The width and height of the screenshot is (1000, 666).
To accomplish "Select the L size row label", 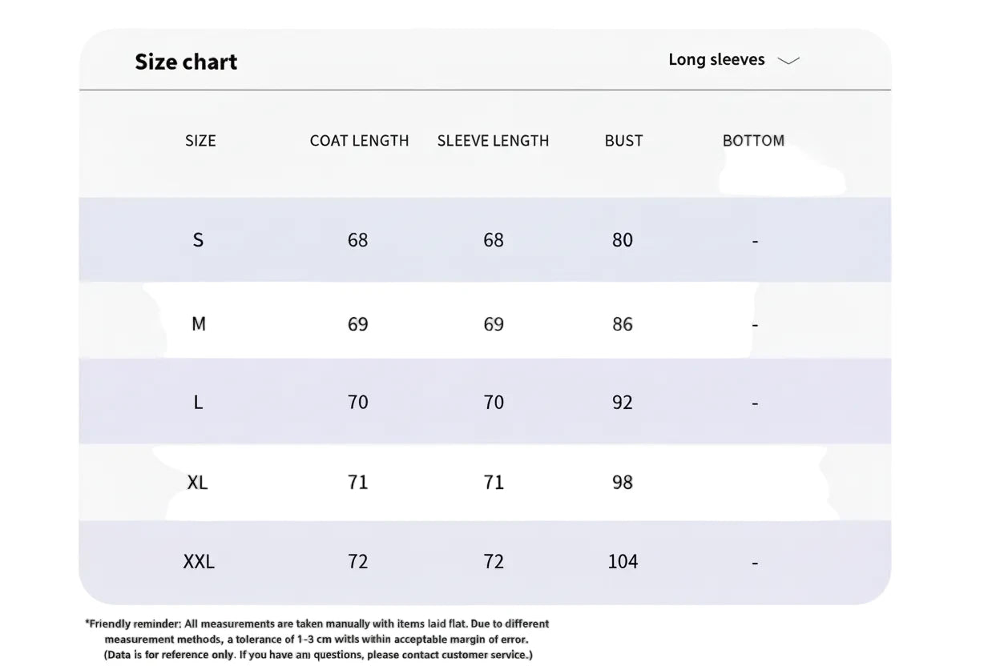I will pyautogui.click(x=198, y=402).
